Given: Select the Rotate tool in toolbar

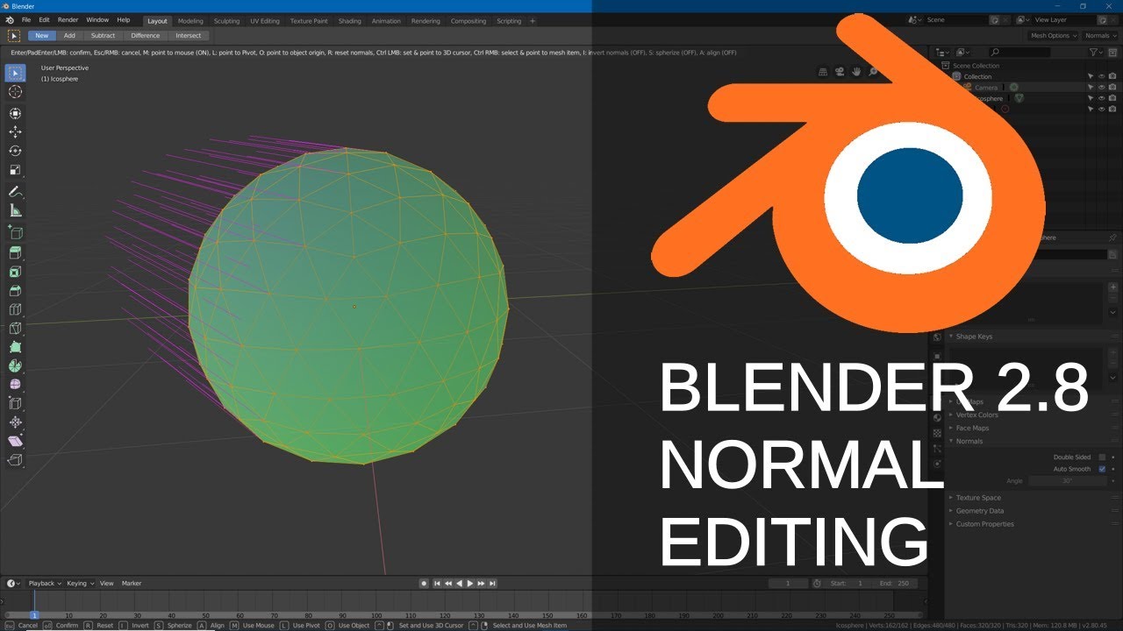Looking at the screenshot, I should coord(15,151).
